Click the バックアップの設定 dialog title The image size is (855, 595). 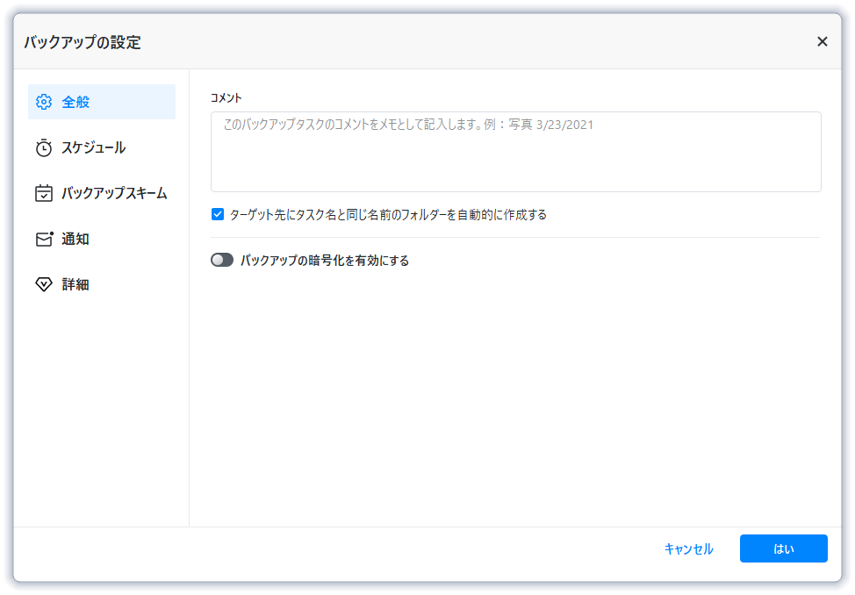(x=83, y=42)
